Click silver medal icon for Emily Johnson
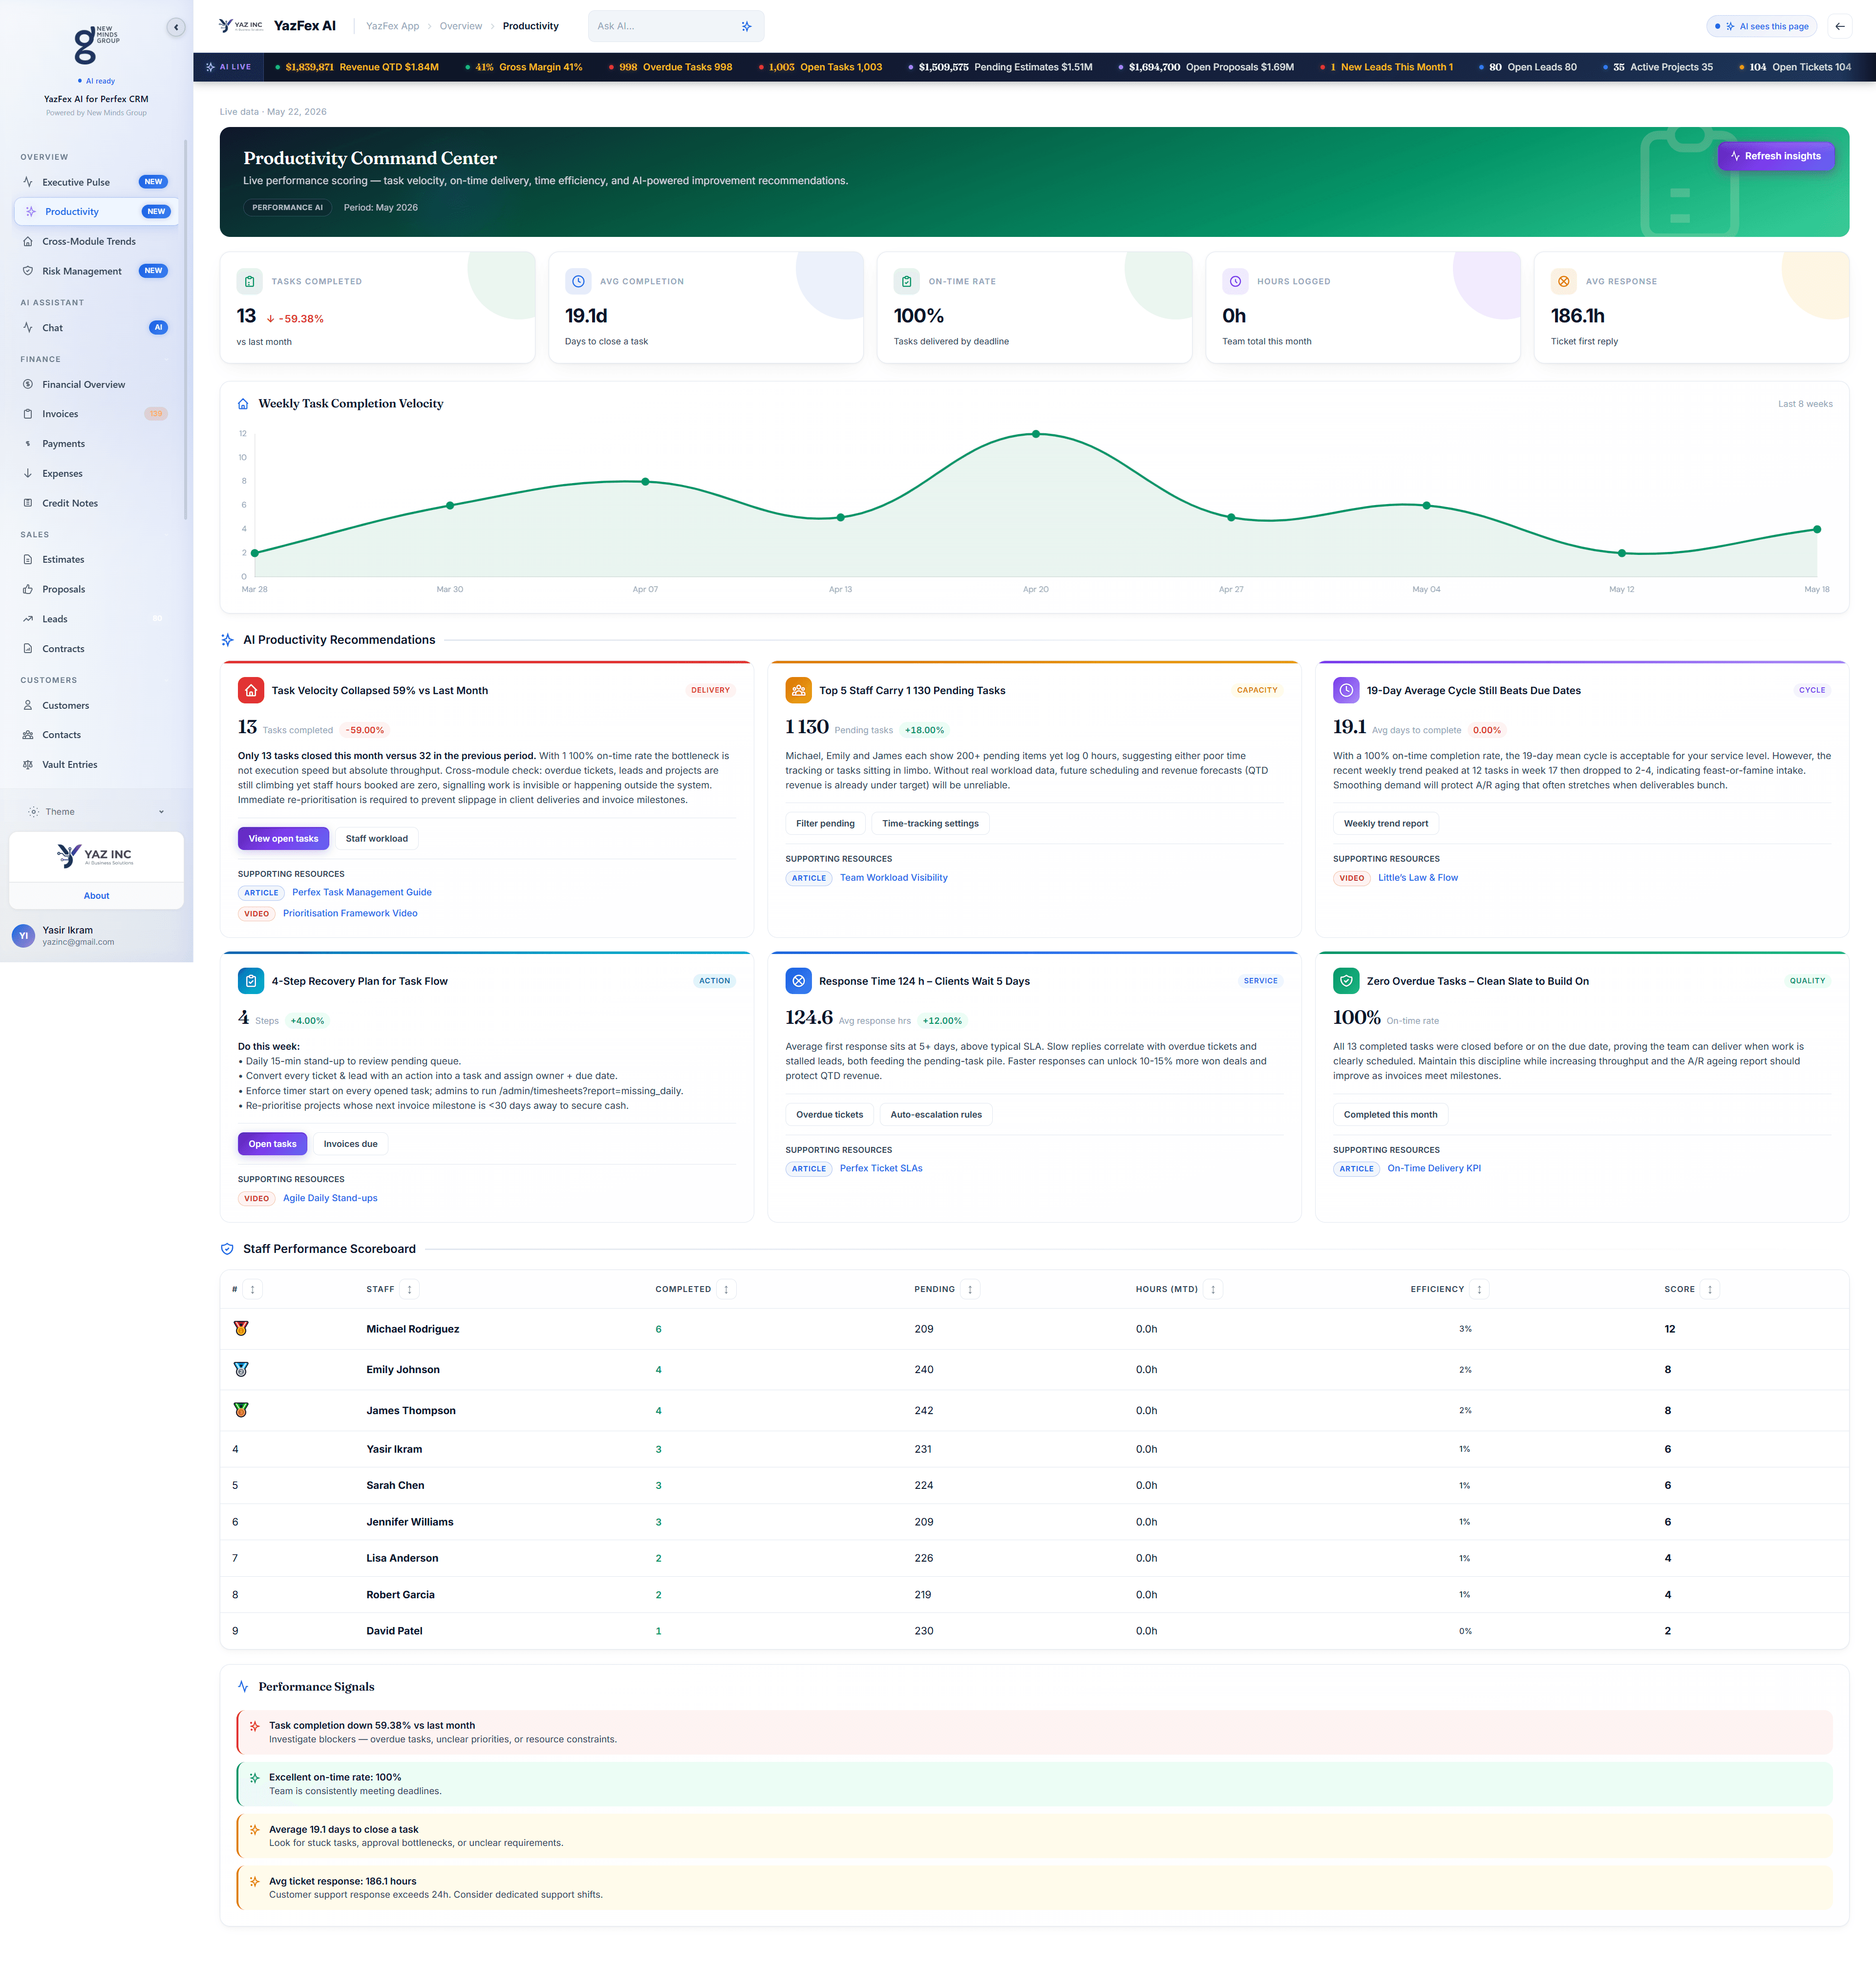This screenshot has width=1876, height=1970. (241, 1369)
